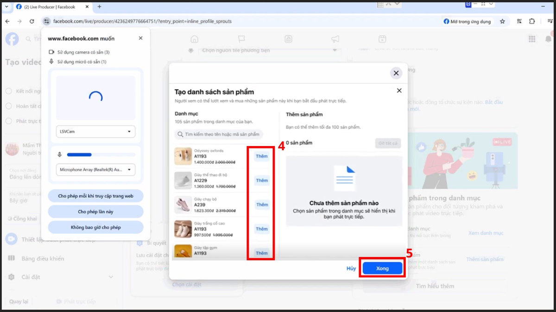The width and height of the screenshot is (556, 312).
Task: Select 'Không bao giờ cho phép' option
Action: (x=95, y=226)
